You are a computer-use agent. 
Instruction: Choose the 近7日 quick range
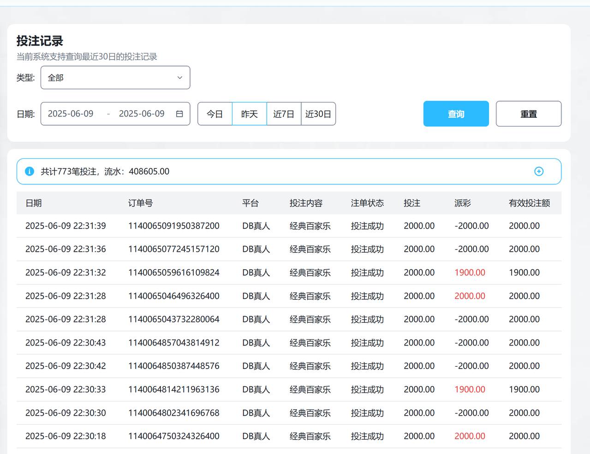284,114
